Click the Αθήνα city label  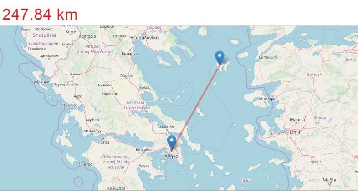coord(171,156)
